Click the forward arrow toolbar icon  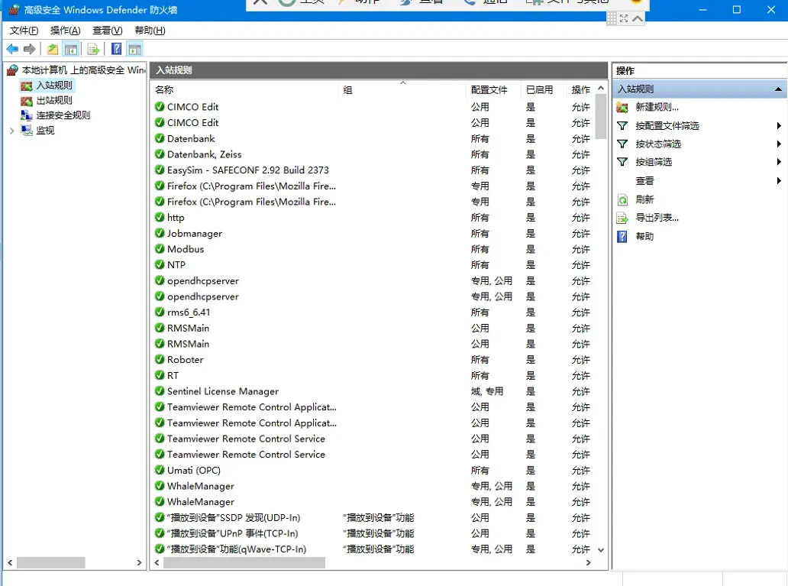pos(30,49)
